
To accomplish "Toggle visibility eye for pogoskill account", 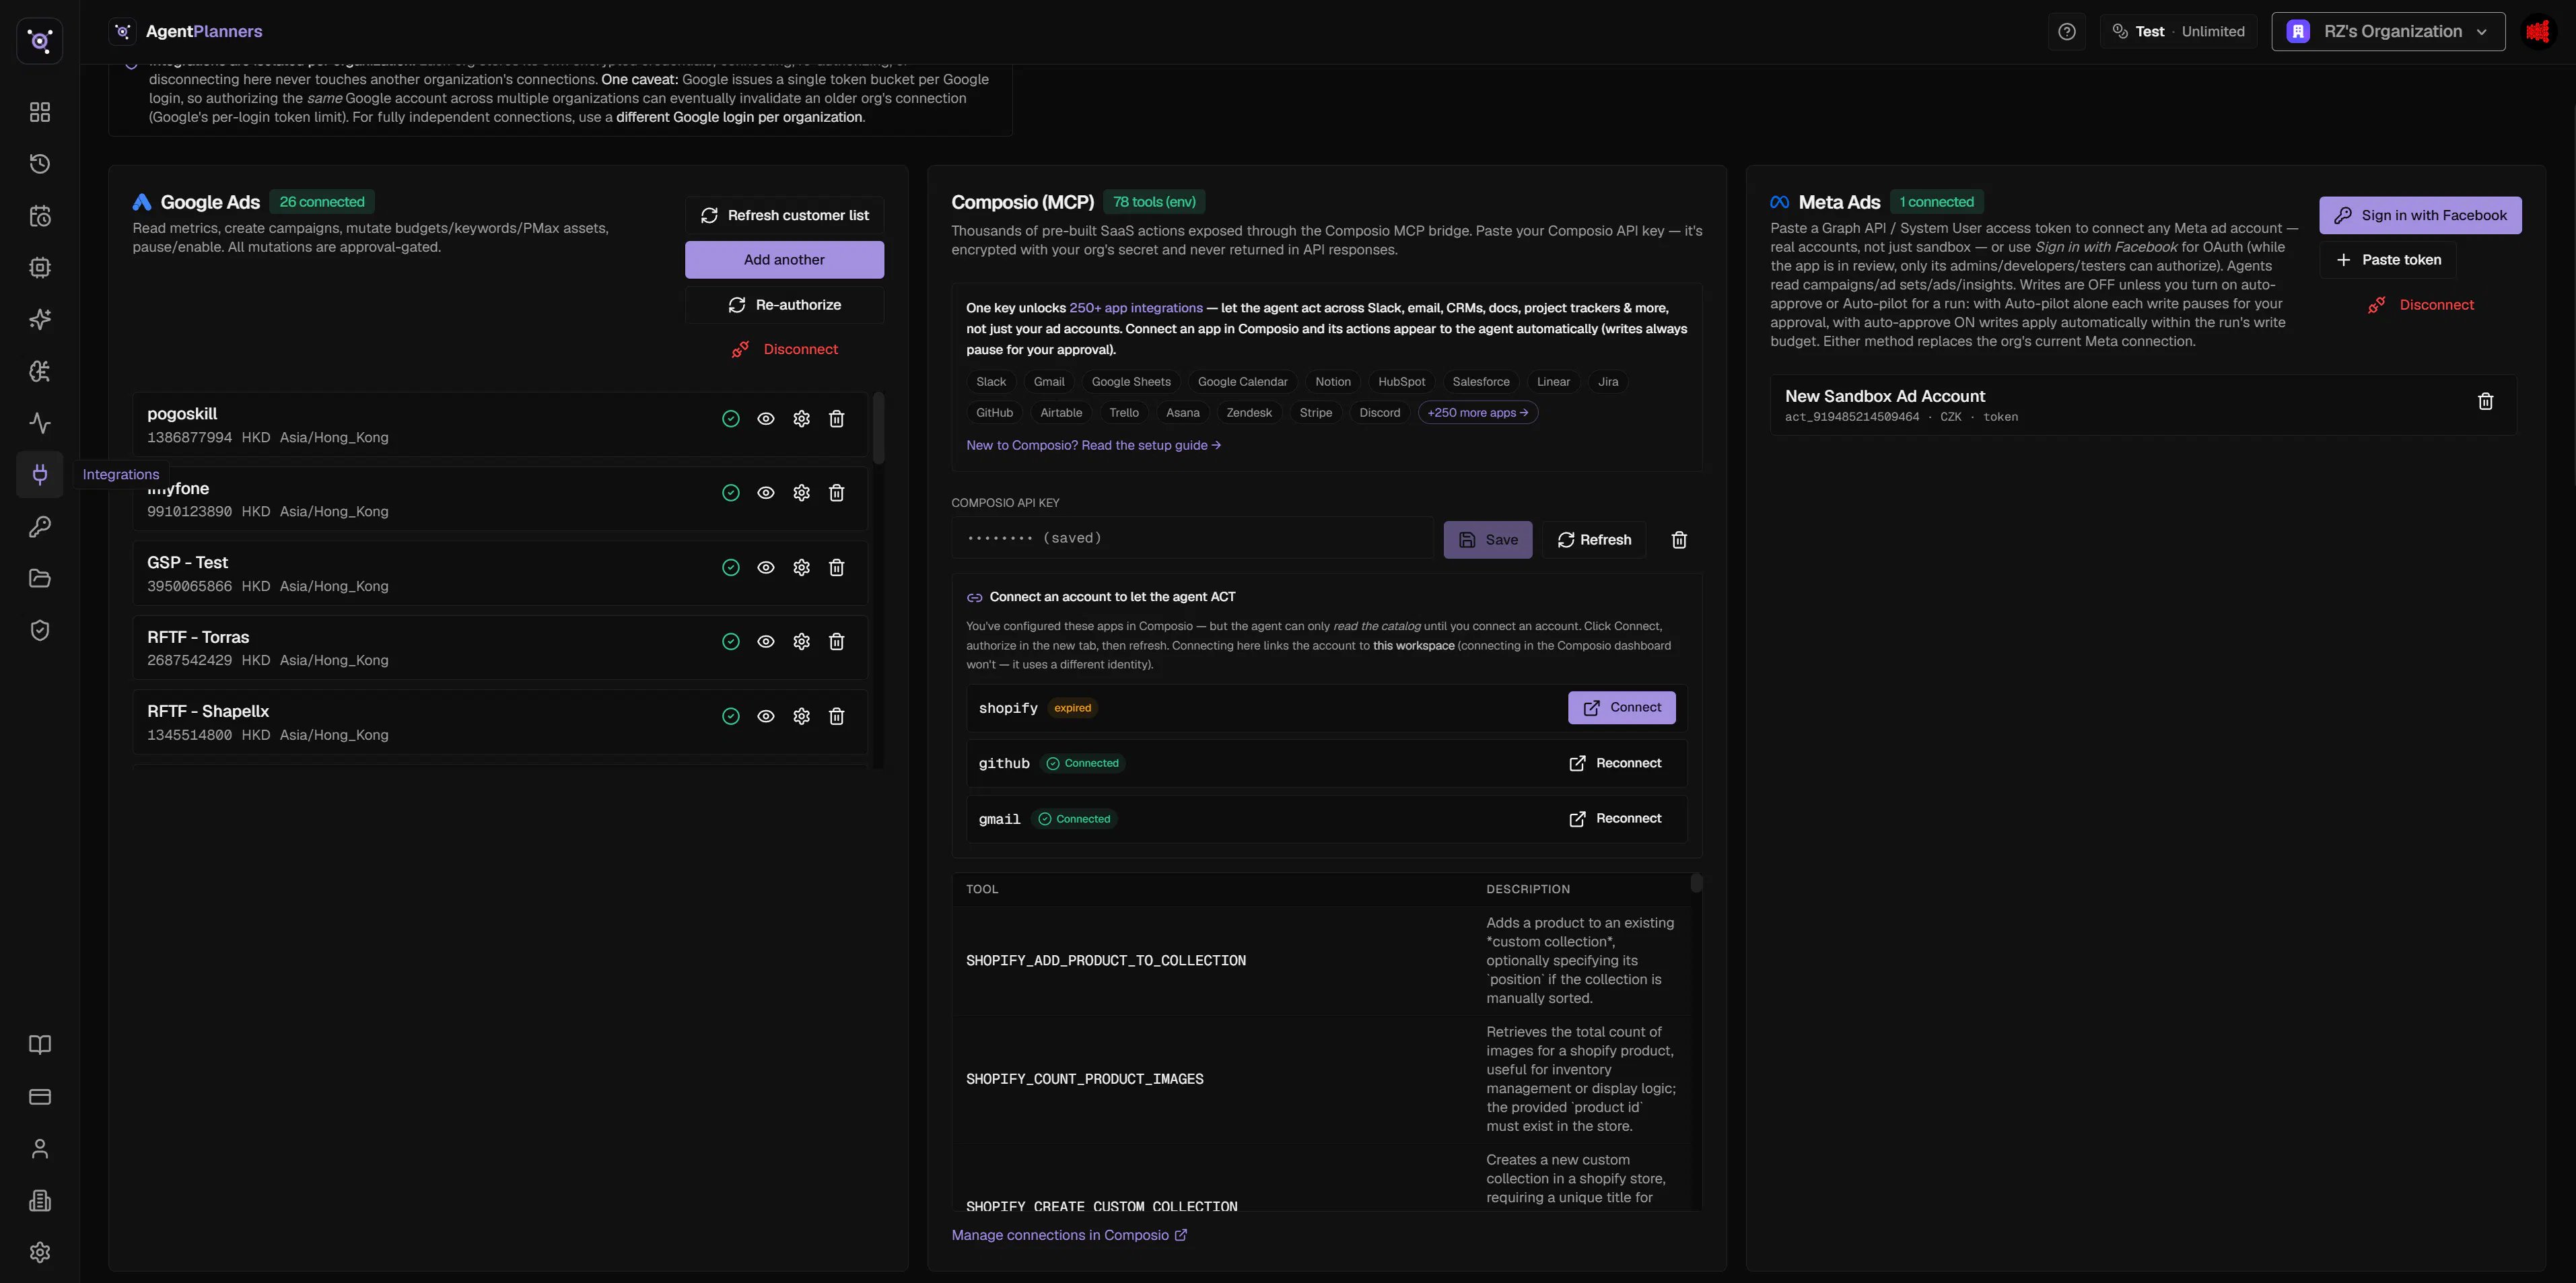I will tap(766, 419).
